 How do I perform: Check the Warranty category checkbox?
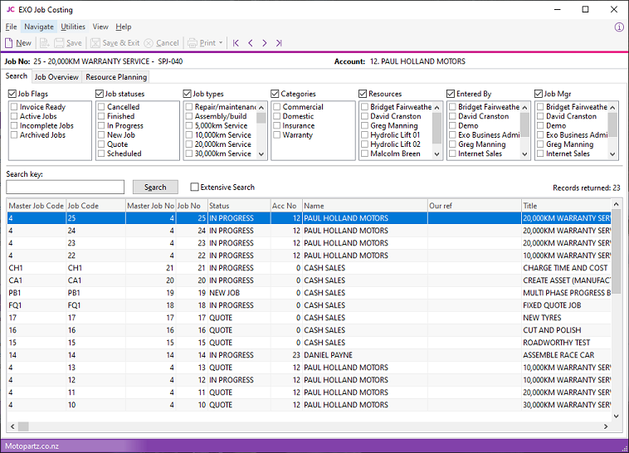(276, 134)
